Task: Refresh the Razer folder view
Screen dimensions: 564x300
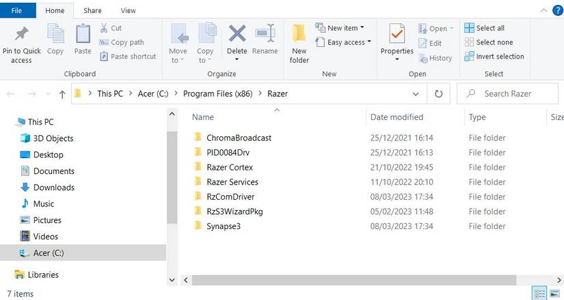Action: (x=438, y=94)
